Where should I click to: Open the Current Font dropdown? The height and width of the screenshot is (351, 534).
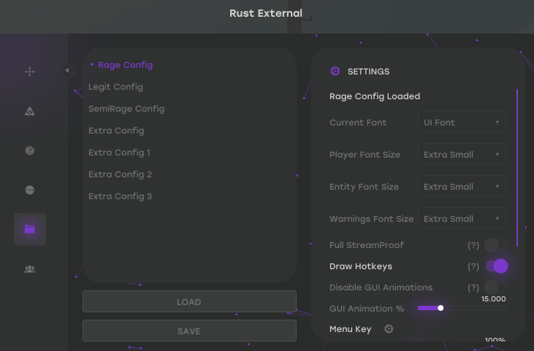pos(462,123)
